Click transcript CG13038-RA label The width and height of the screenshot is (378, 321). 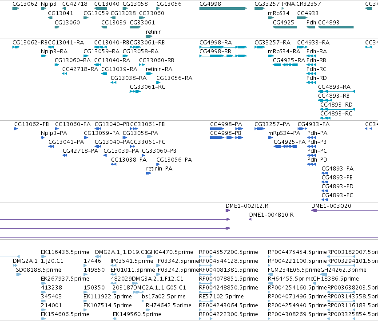(128, 78)
